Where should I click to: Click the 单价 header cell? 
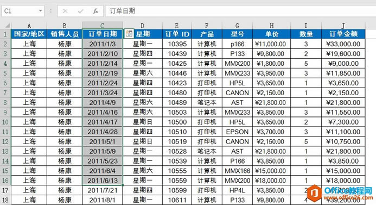pos(271,34)
